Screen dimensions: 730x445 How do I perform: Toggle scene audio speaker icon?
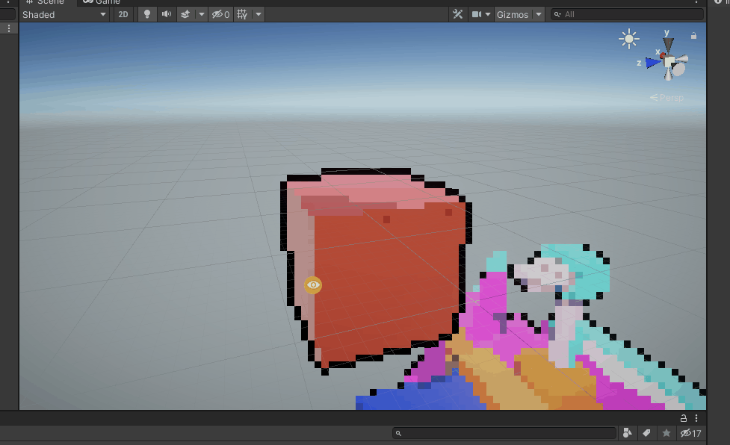[x=166, y=14]
